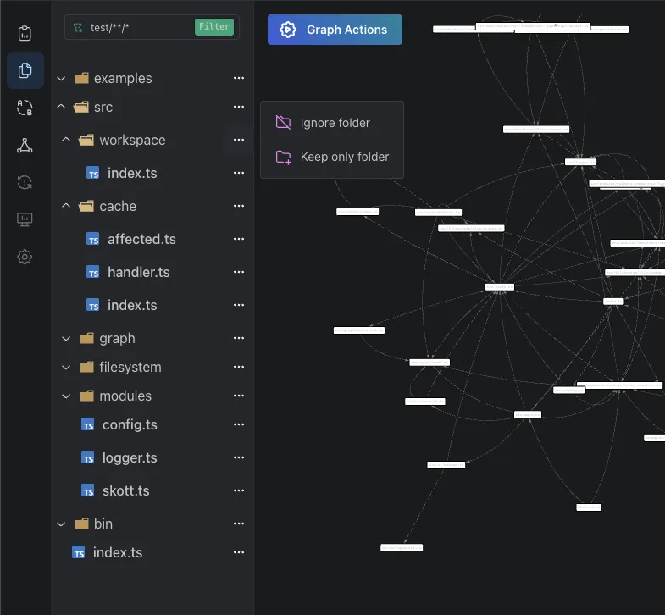Expand the examples folder chevron

(61, 79)
